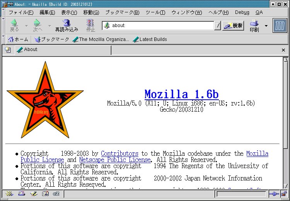Open The Mozilla Organiza... bookmark
The height and width of the screenshot is (201, 290).
click(x=101, y=39)
